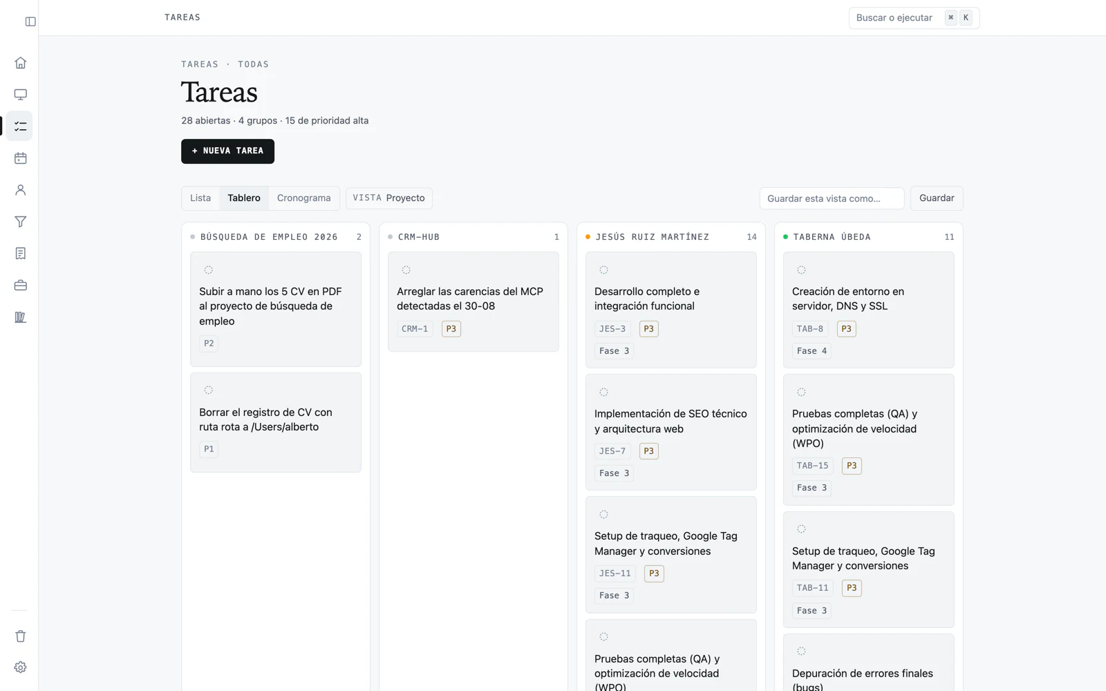Switch to the Tablero view tab

(x=244, y=198)
